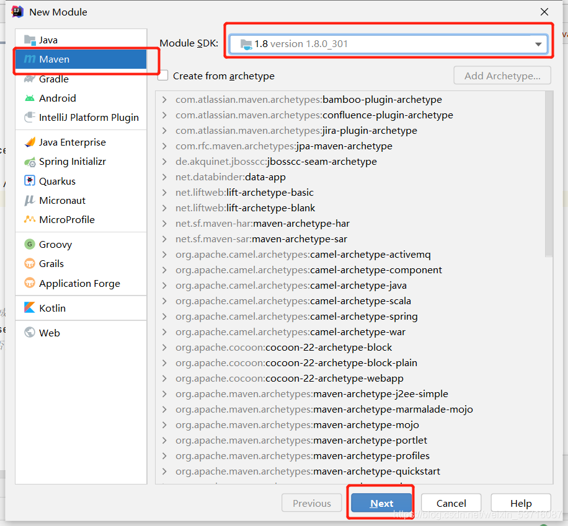Open Help for New Module
This screenshot has height=526, width=568.
(x=521, y=503)
